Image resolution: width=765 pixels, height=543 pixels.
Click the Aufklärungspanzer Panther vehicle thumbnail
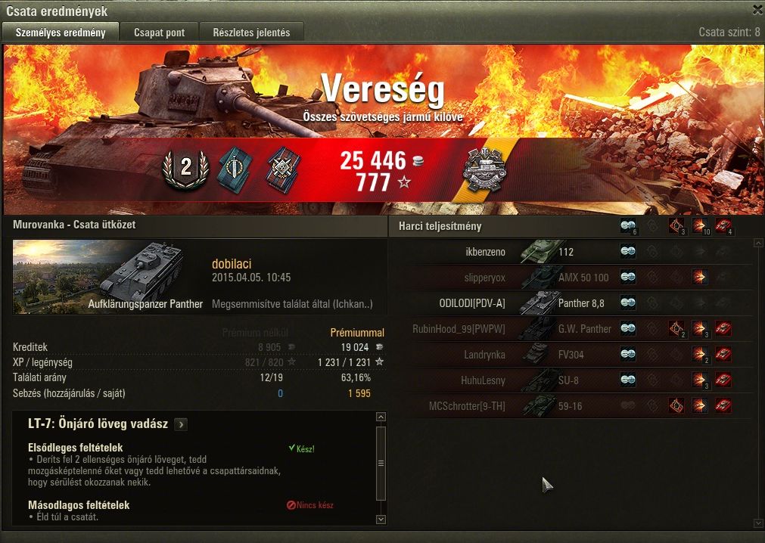click(107, 277)
